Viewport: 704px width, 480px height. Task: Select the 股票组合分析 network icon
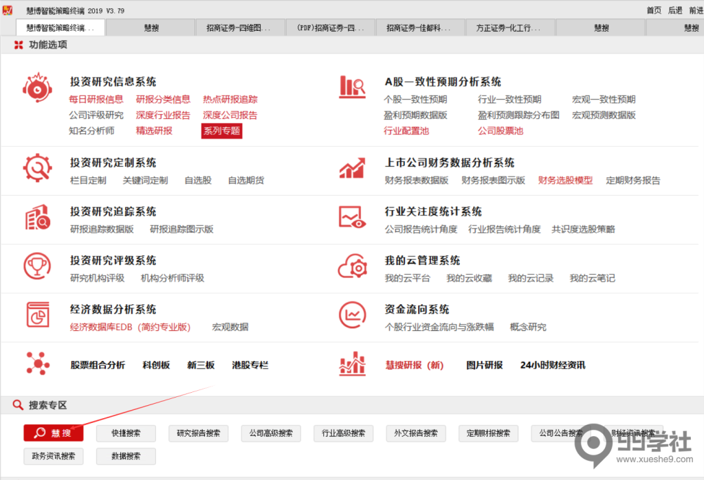[37, 365]
